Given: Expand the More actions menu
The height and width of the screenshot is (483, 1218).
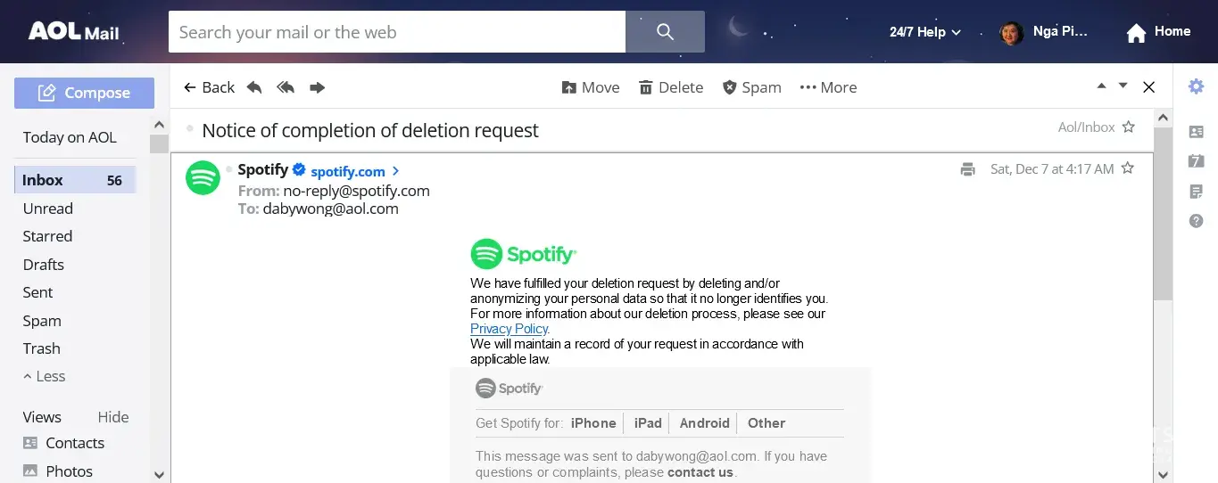Looking at the screenshot, I should click(x=828, y=87).
